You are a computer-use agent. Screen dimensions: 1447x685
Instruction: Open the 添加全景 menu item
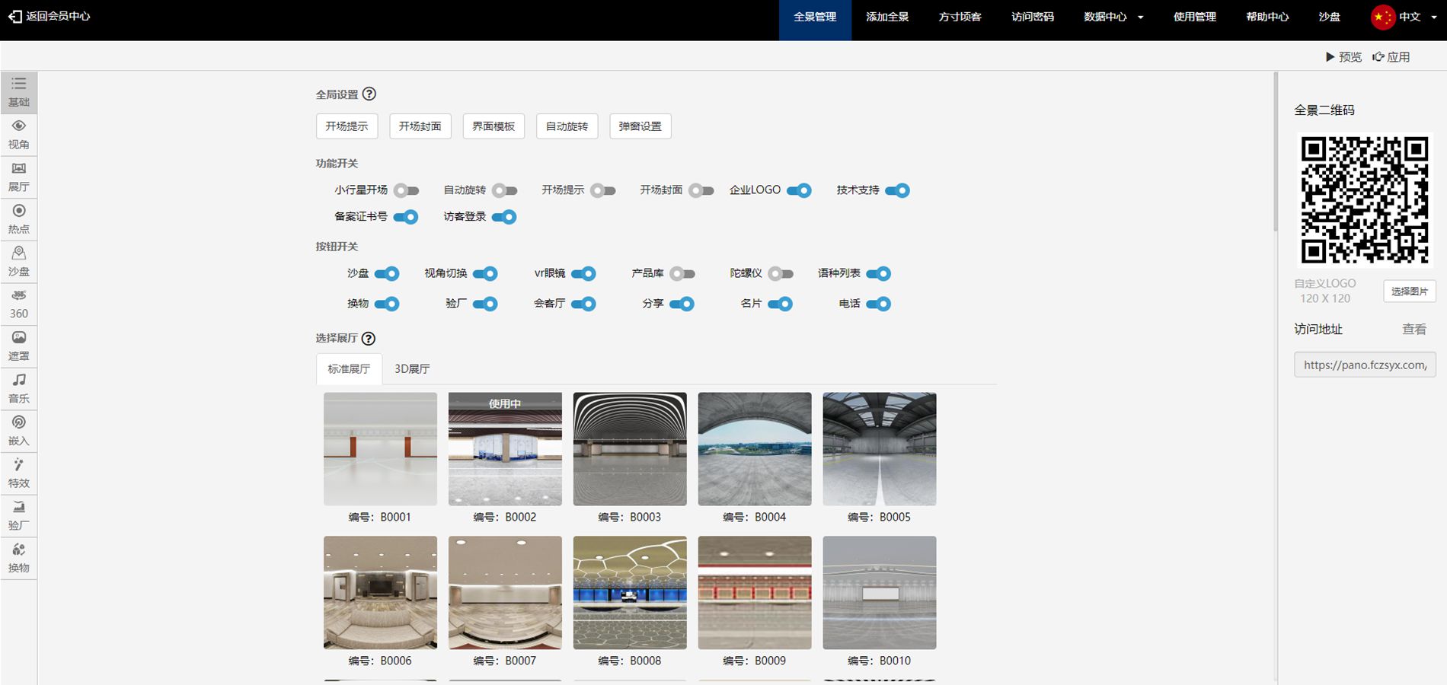point(887,17)
